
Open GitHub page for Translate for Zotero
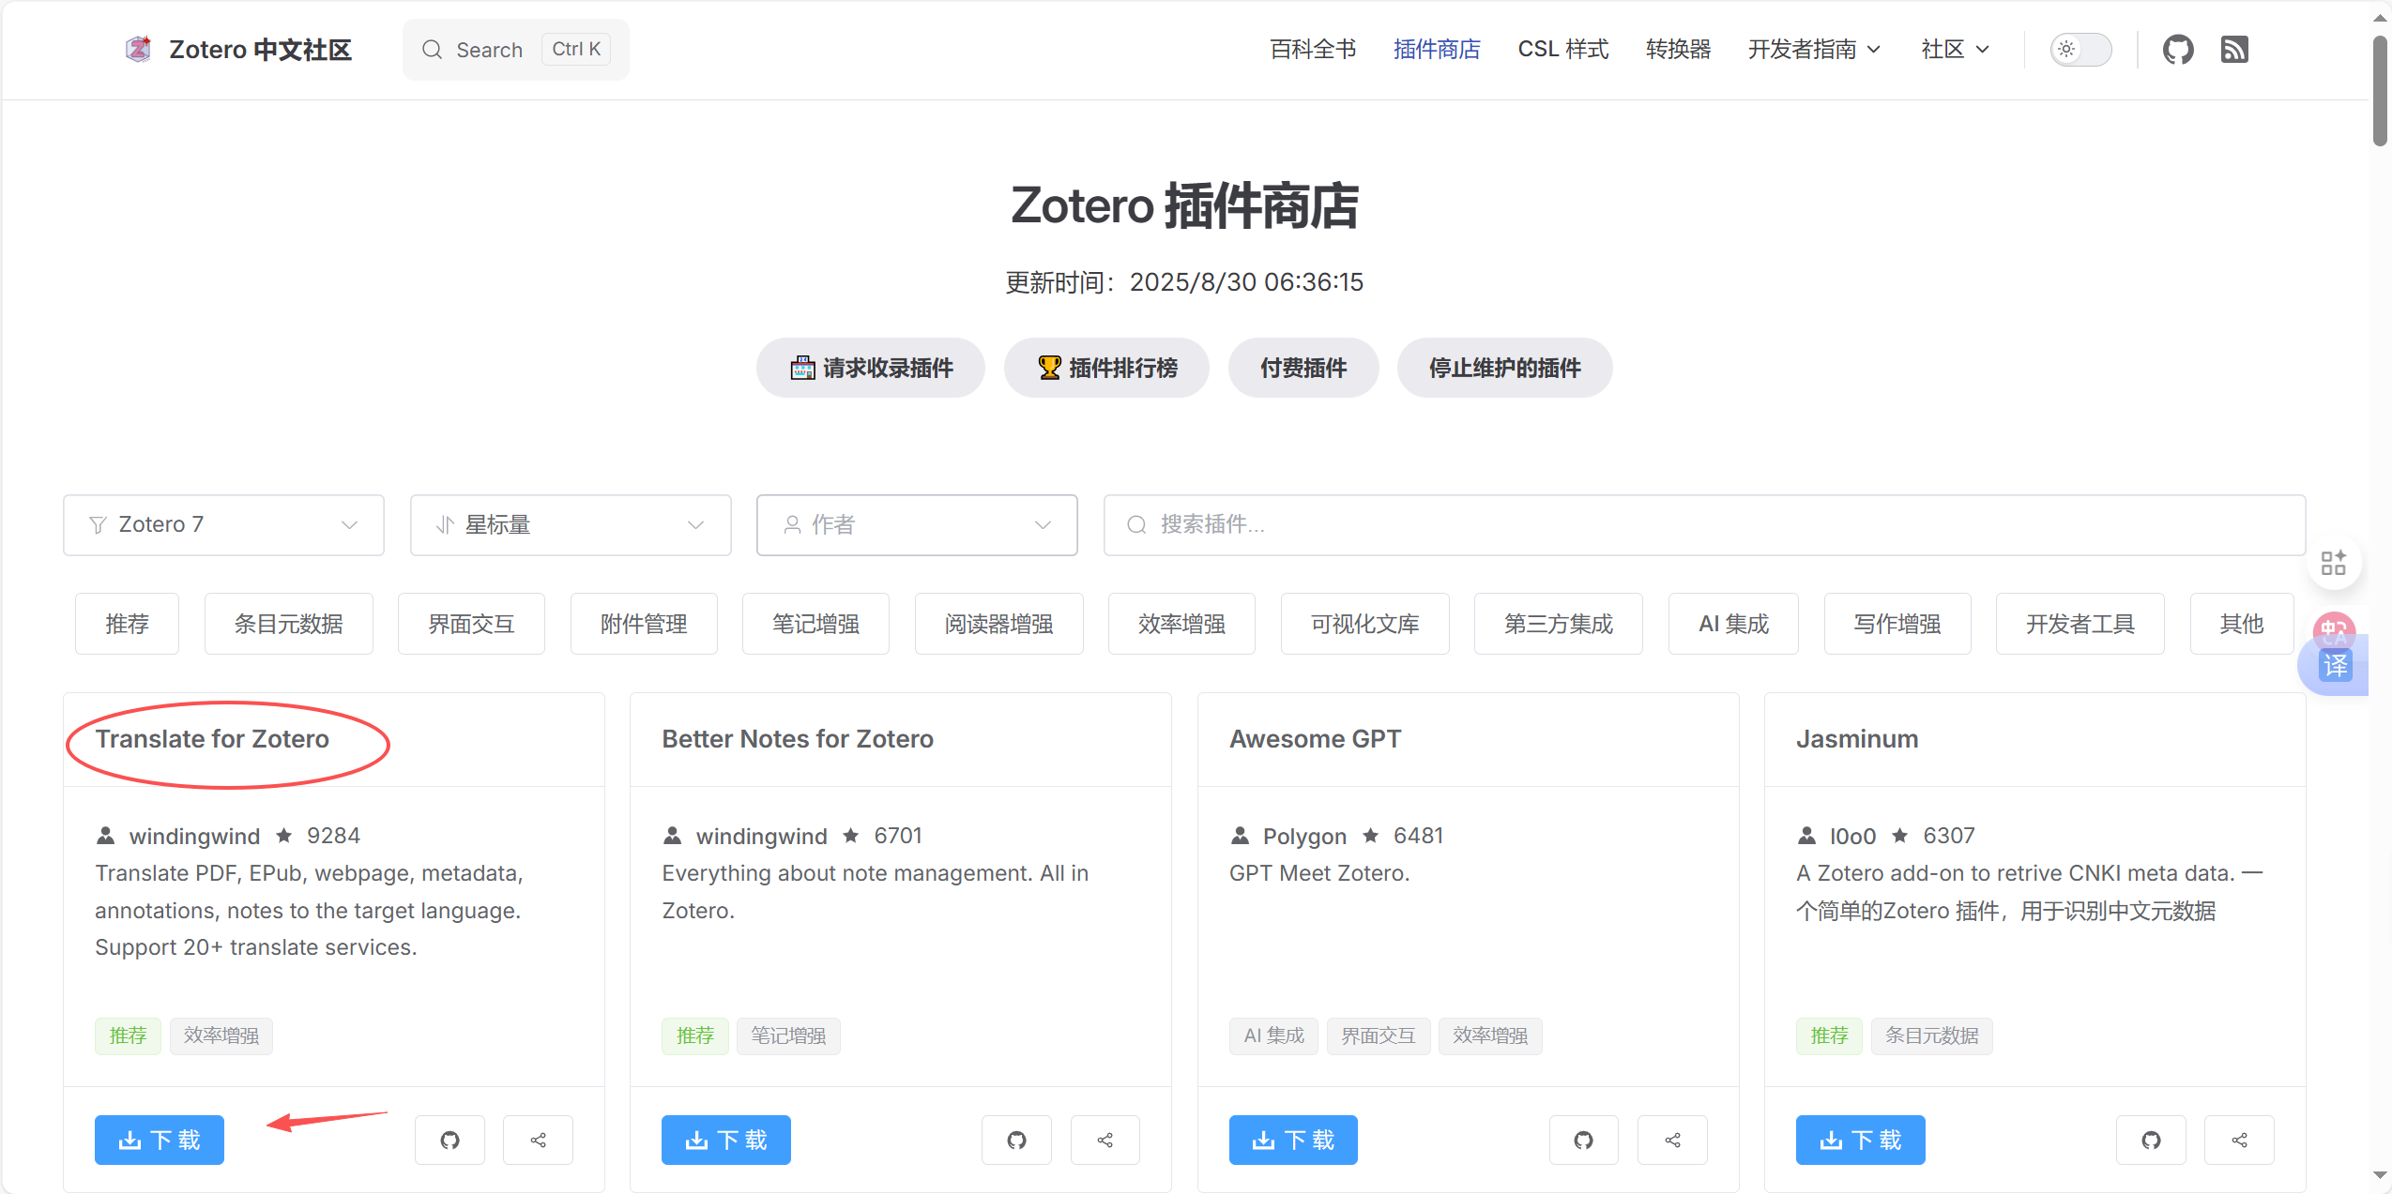coord(449,1140)
